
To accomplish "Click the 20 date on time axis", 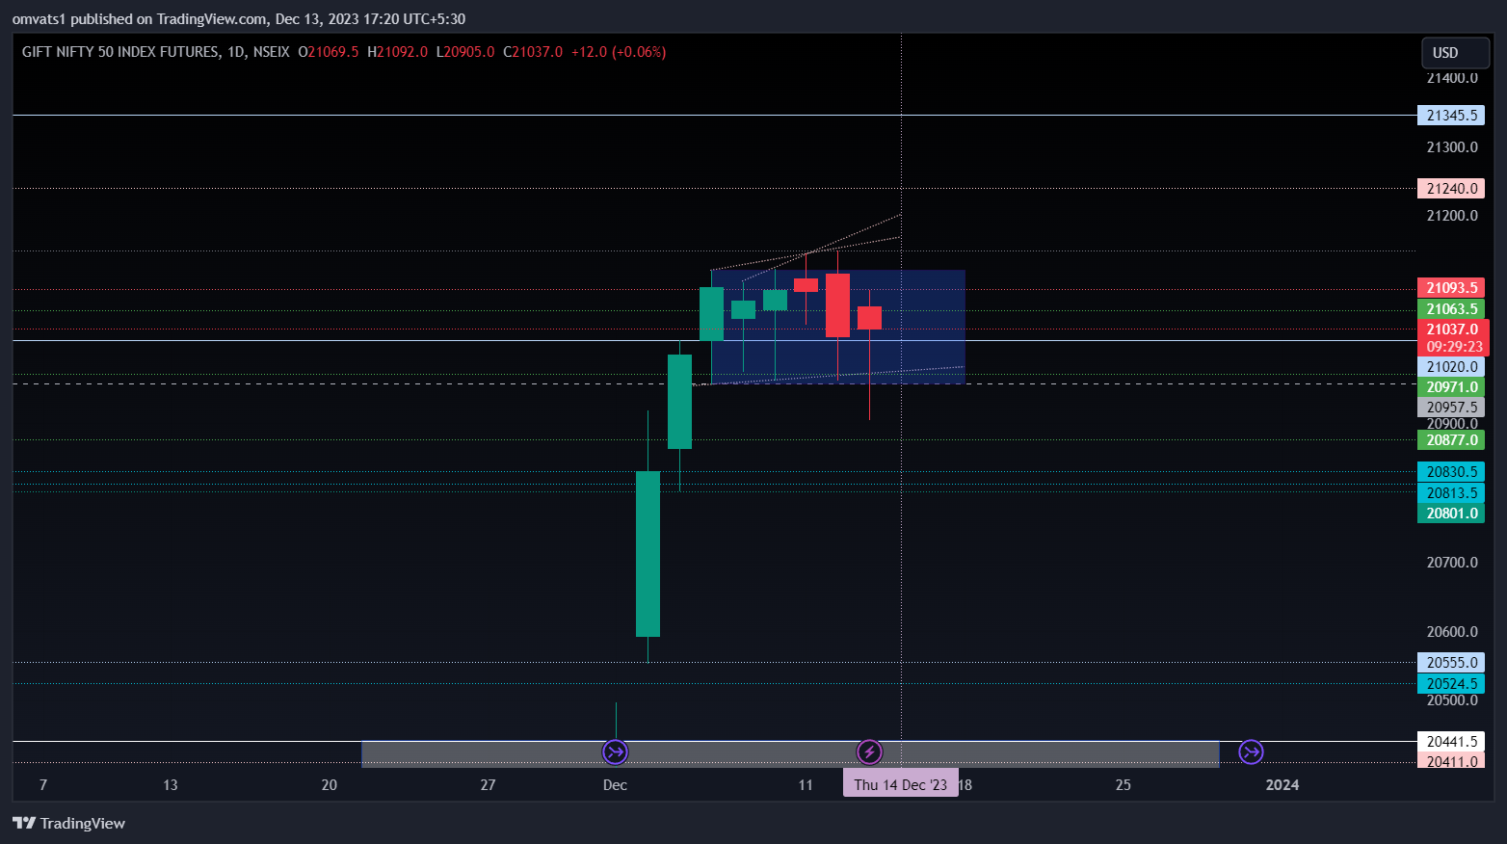I will tap(330, 785).
